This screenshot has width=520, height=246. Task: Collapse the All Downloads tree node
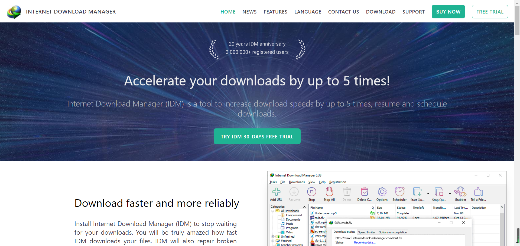pos(273,211)
